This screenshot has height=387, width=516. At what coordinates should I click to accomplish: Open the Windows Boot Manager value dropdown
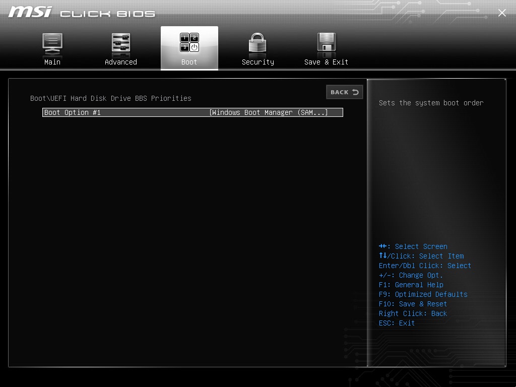click(x=269, y=112)
